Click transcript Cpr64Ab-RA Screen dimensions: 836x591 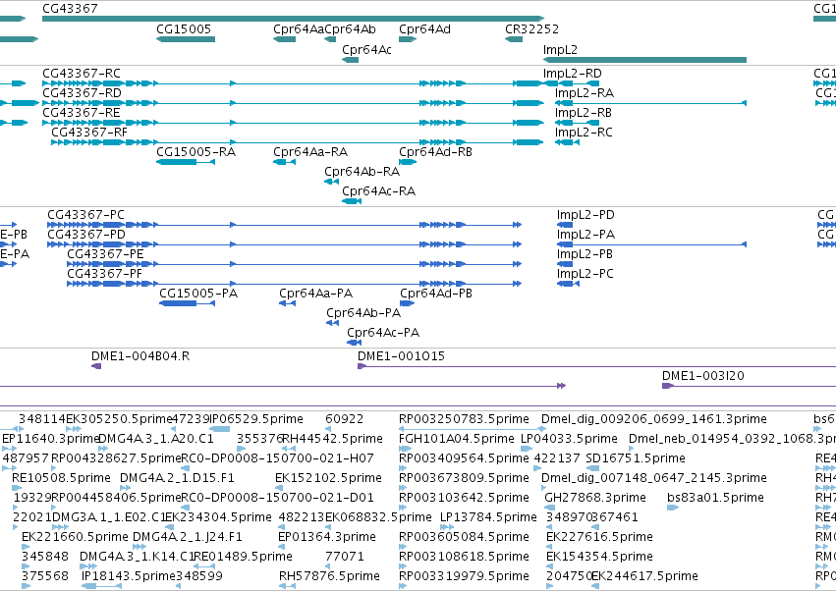coord(331,182)
